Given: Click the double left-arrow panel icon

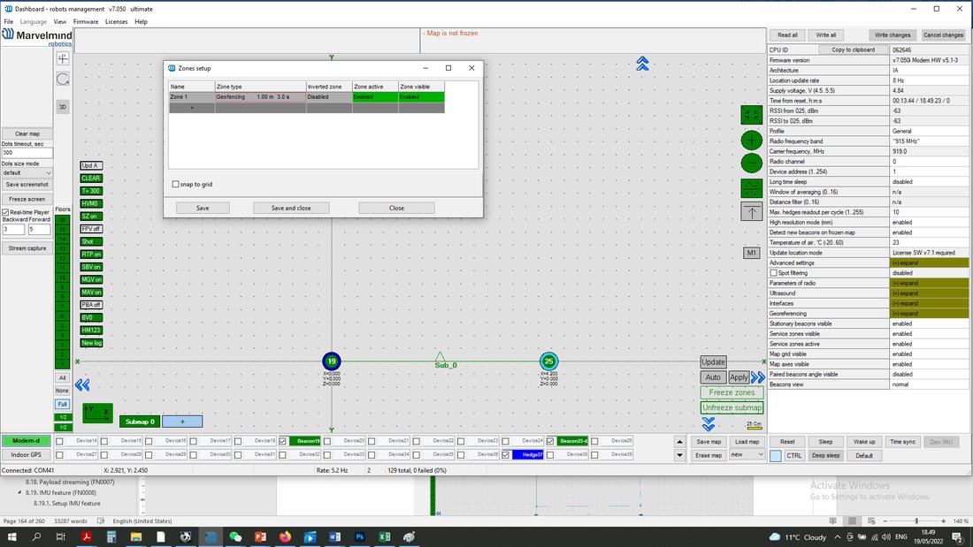Looking at the screenshot, I should [x=82, y=385].
